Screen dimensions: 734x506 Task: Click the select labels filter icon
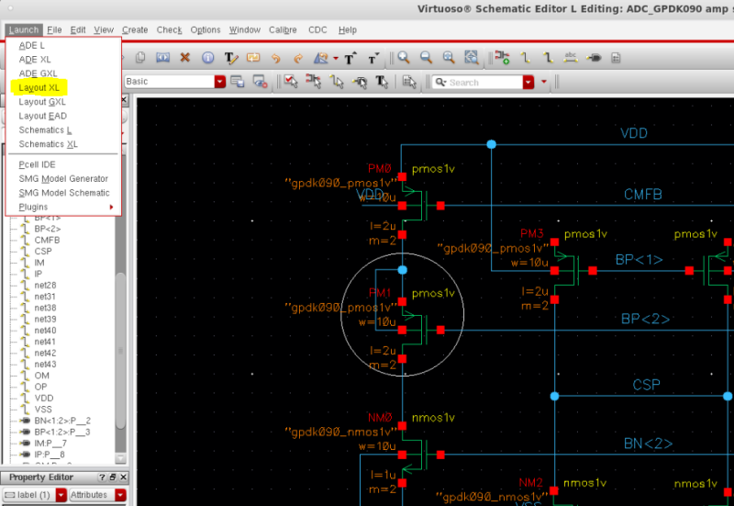[382, 82]
